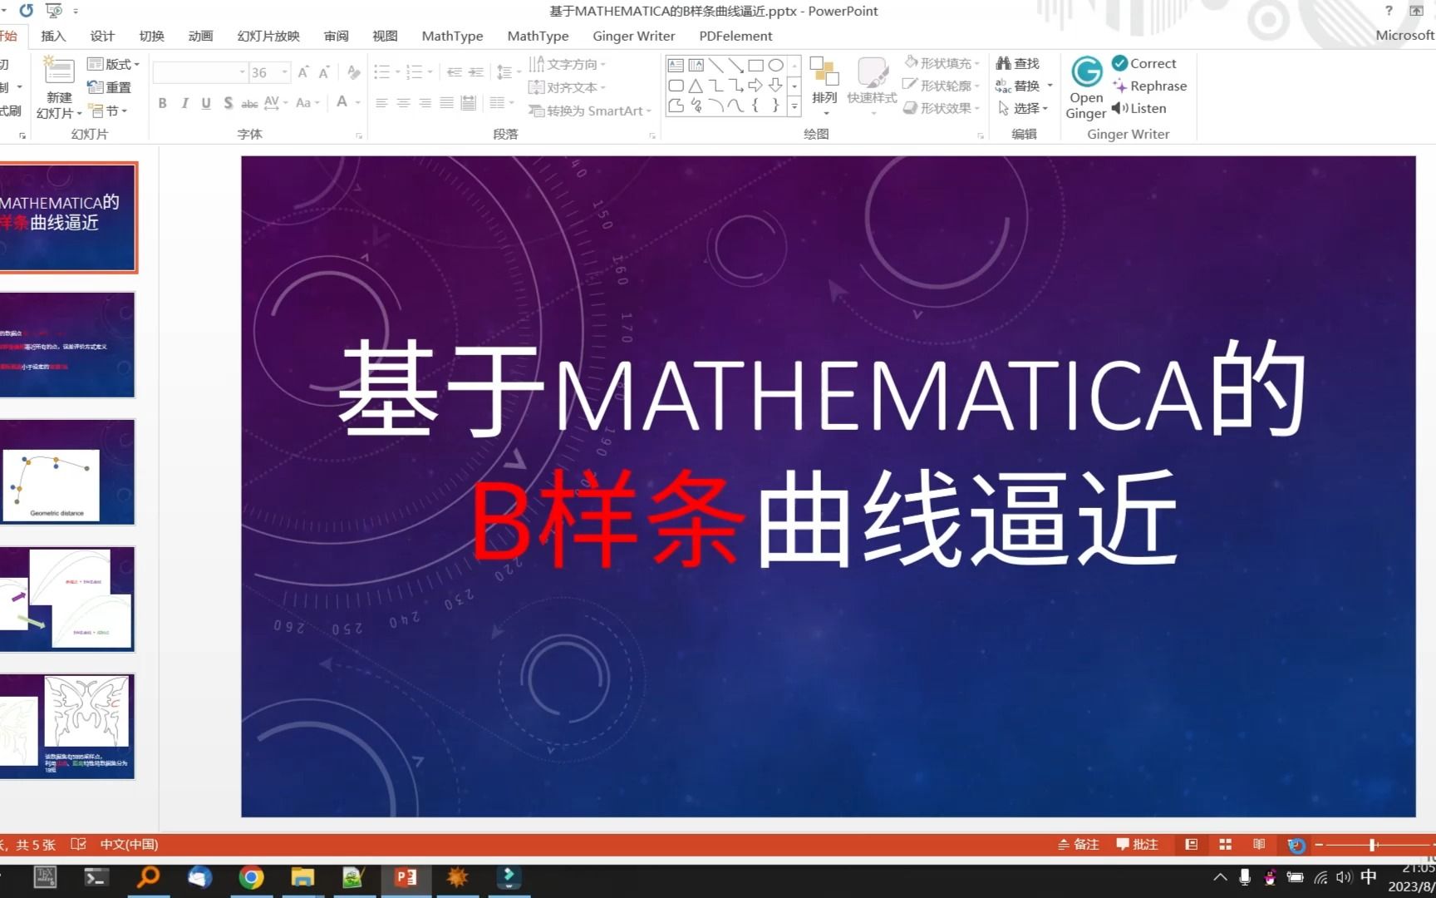Click Open Ginger button
This screenshot has width=1436, height=898.
click(1086, 87)
